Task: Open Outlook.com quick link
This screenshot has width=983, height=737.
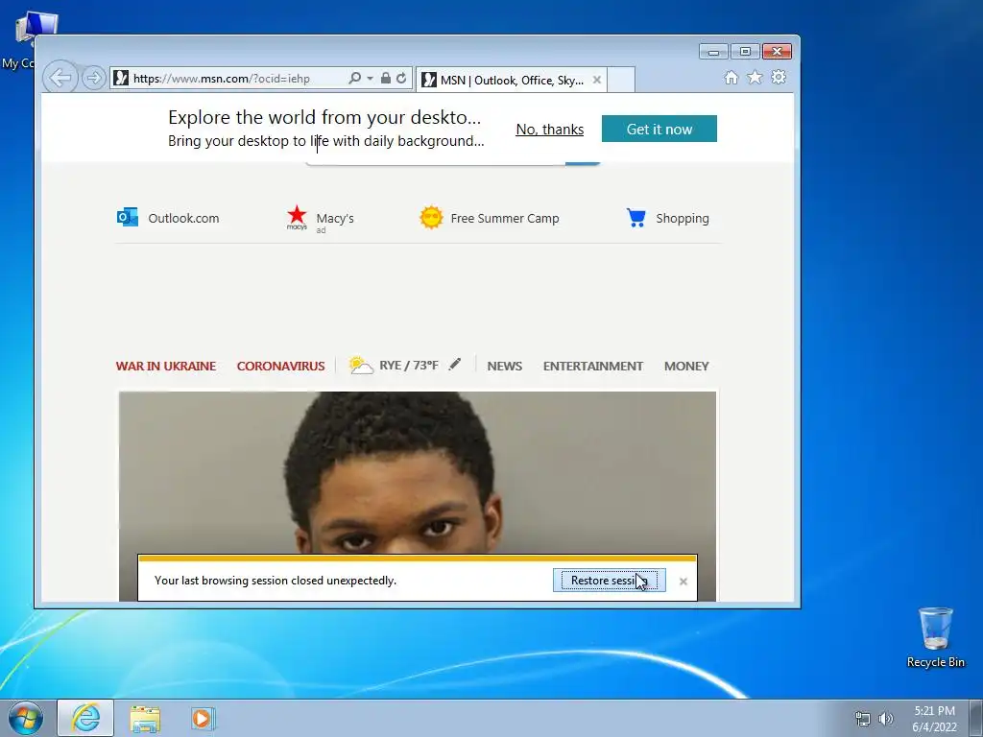Action: [x=183, y=218]
